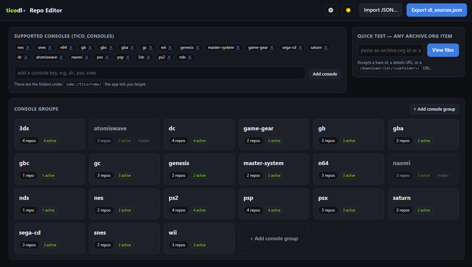472x267 pixels.
Task: Open the nds console group card
Action: (x=49, y=204)
